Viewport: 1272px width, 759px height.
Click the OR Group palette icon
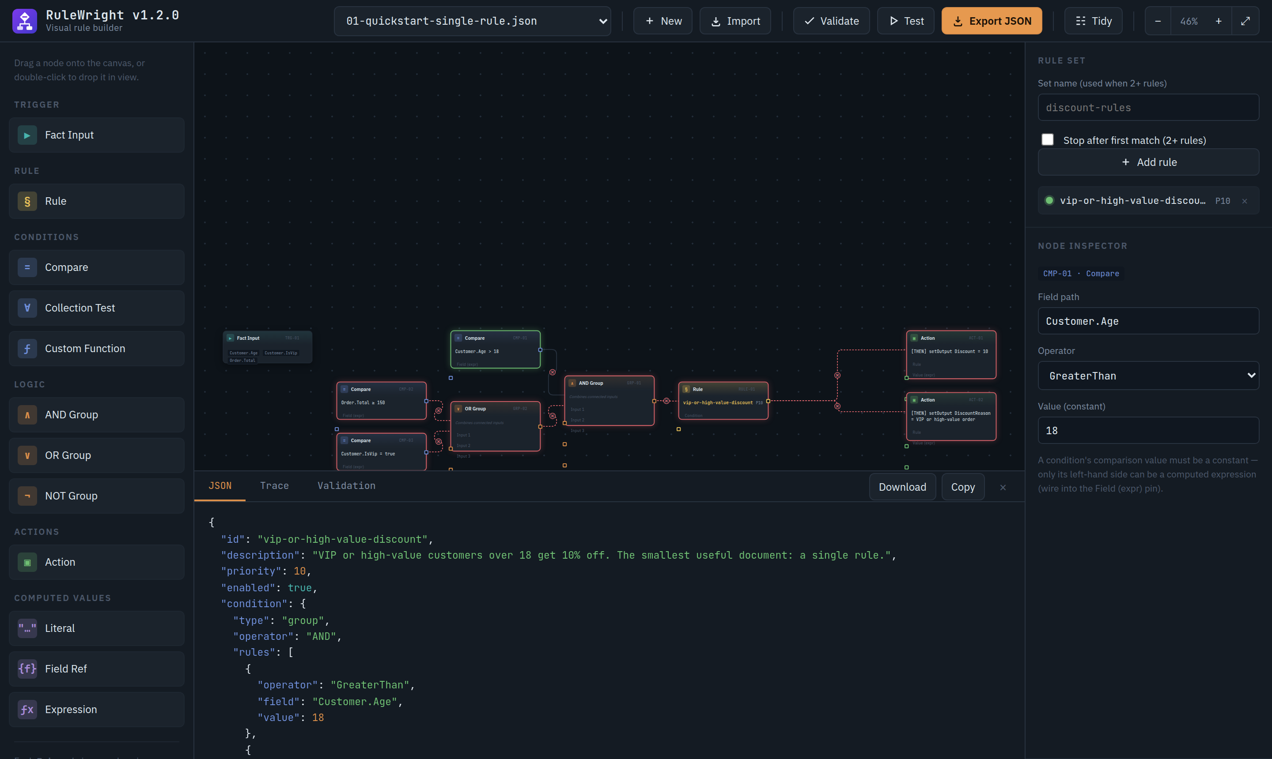(27, 456)
